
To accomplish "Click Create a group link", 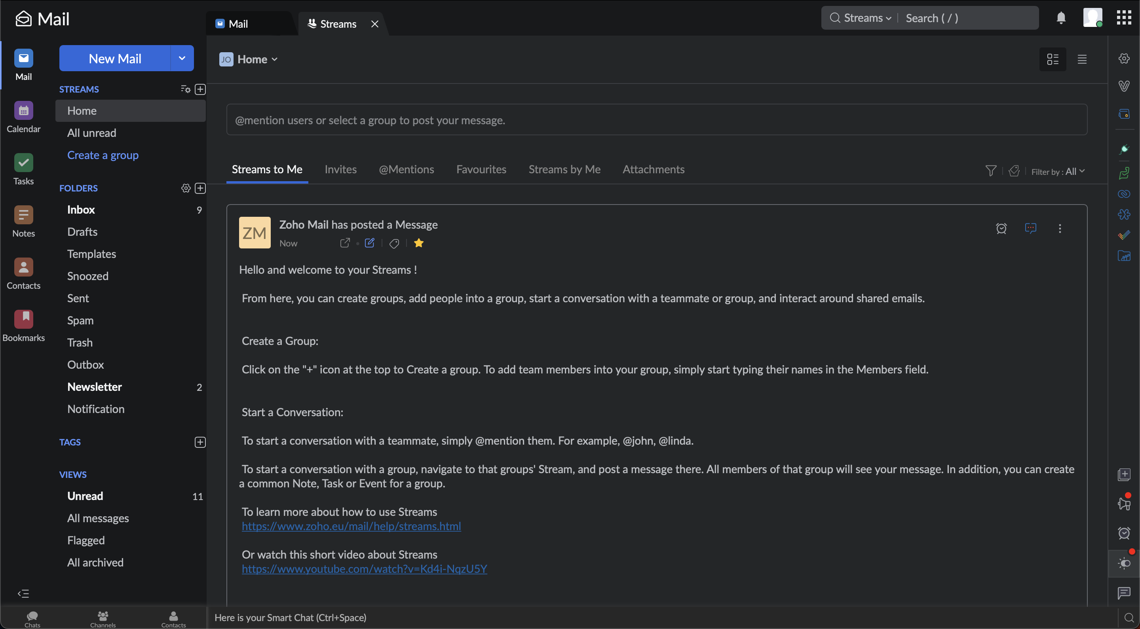I will [103, 155].
